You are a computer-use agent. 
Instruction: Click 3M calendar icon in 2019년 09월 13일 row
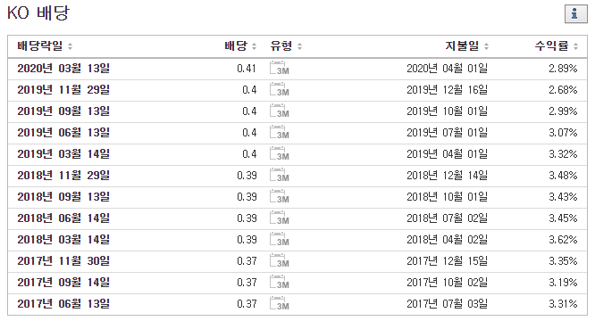coord(280,111)
